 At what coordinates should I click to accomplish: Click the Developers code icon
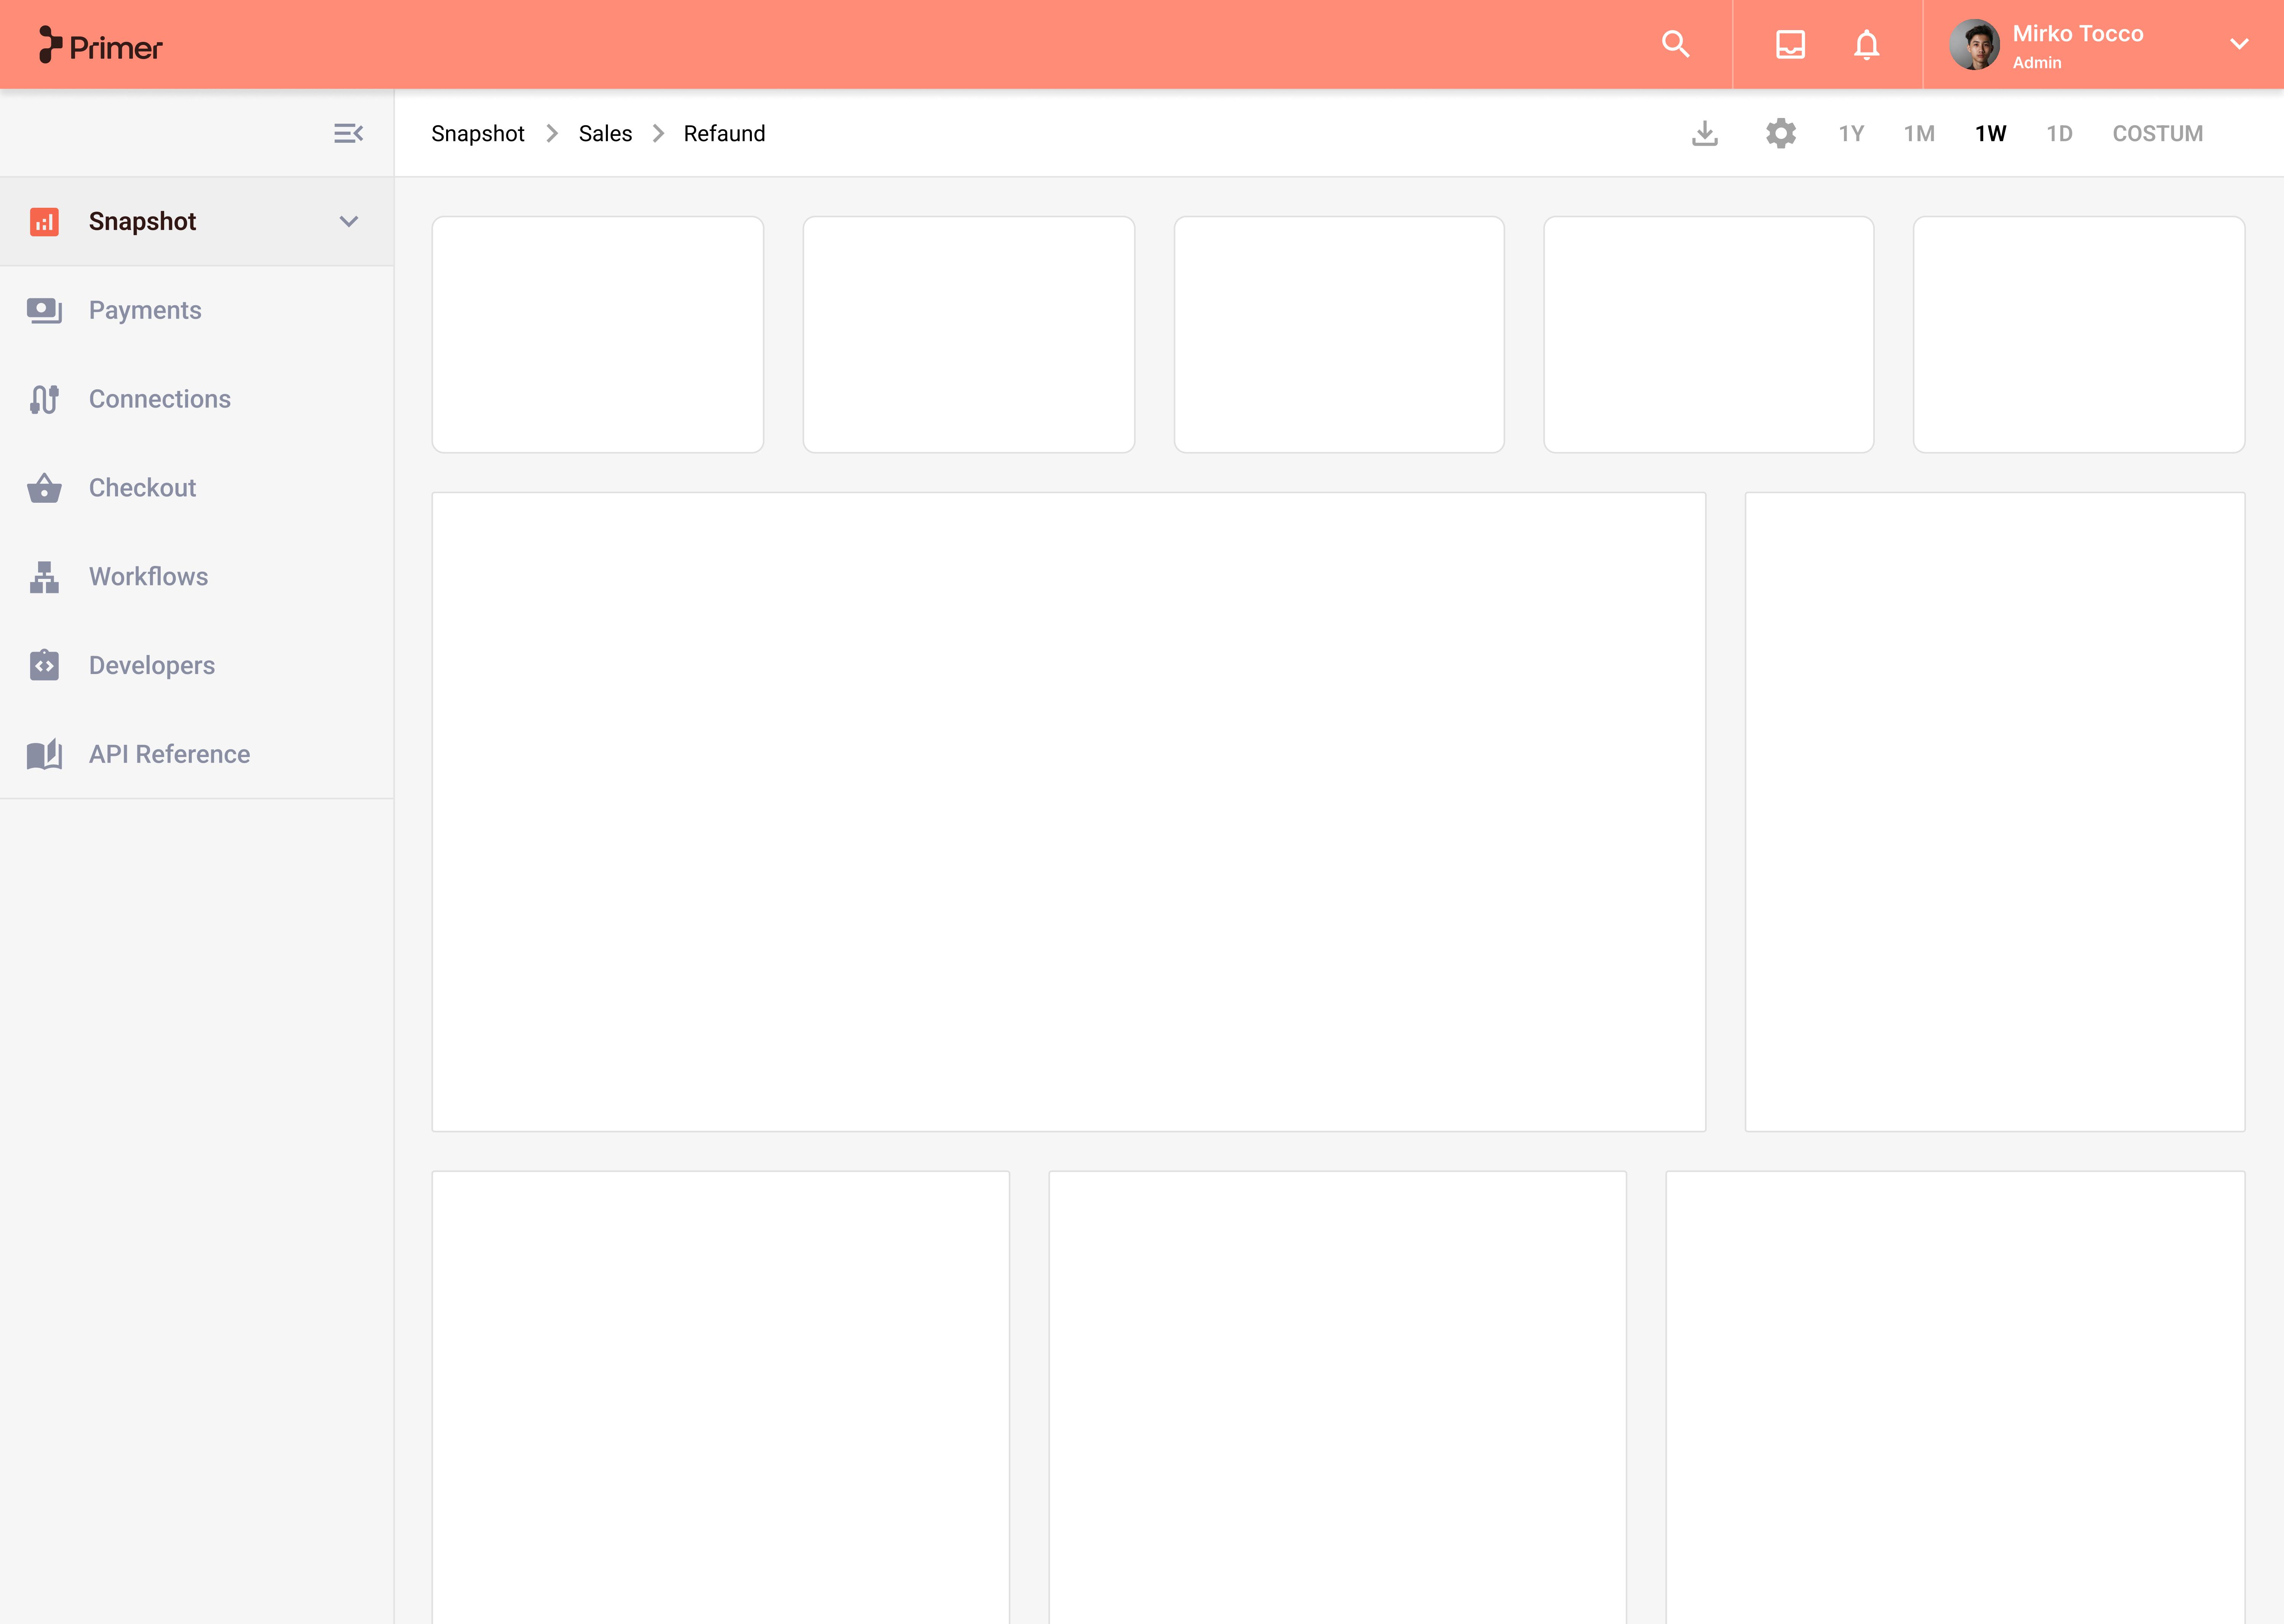(x=44, y=665)
